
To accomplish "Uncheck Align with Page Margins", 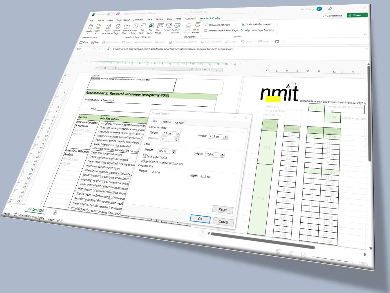I will click(243, 30).
